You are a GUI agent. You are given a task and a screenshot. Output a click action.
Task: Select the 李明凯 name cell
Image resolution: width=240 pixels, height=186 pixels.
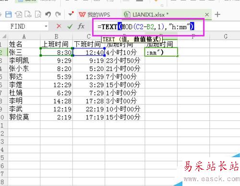tap(24, 60)
